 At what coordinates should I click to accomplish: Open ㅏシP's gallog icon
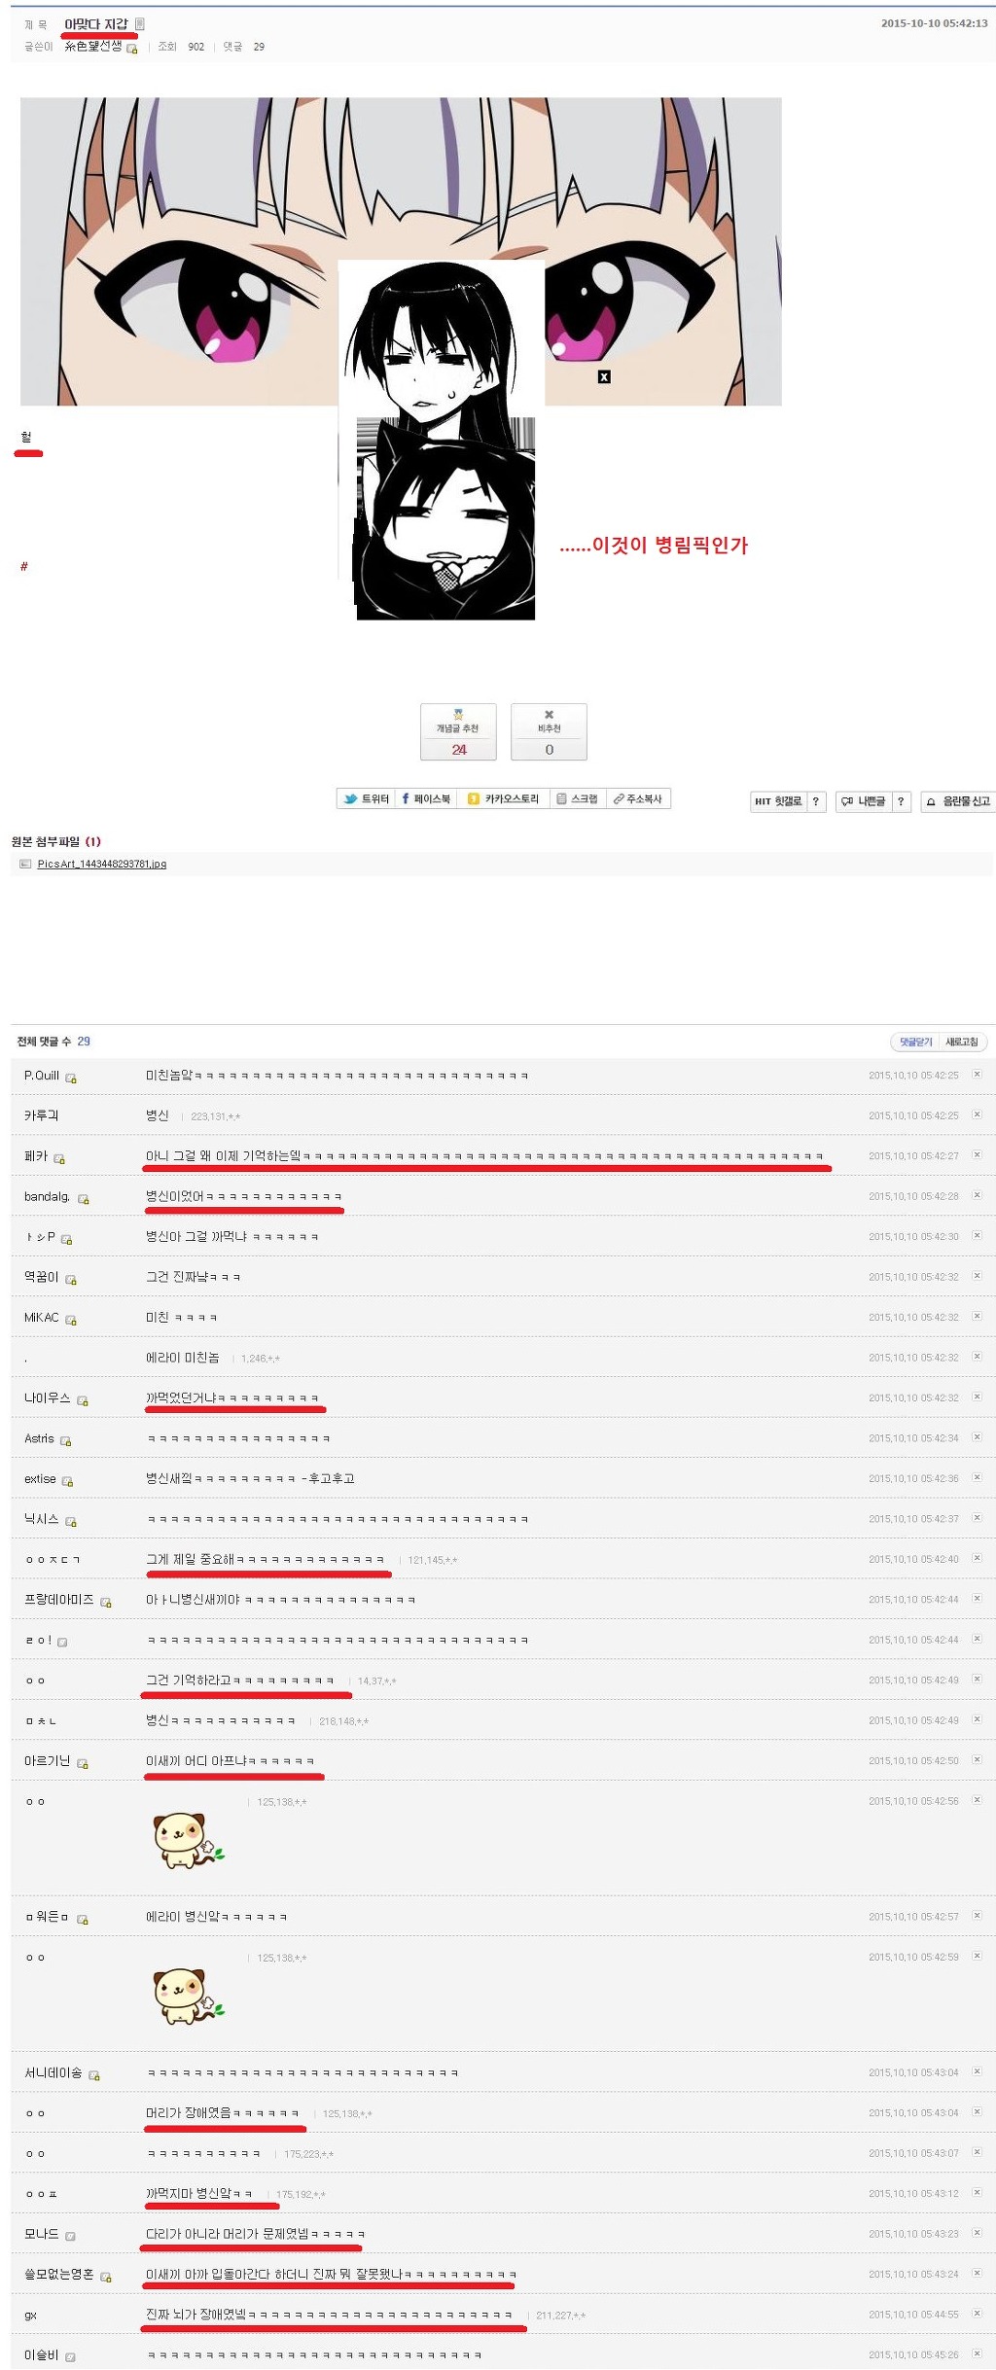(67, 1239)
